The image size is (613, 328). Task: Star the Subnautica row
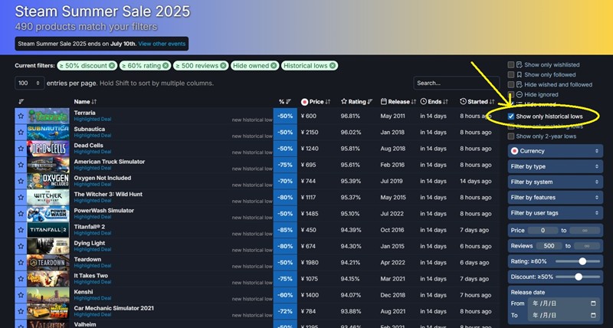click(x=21, y=133)
